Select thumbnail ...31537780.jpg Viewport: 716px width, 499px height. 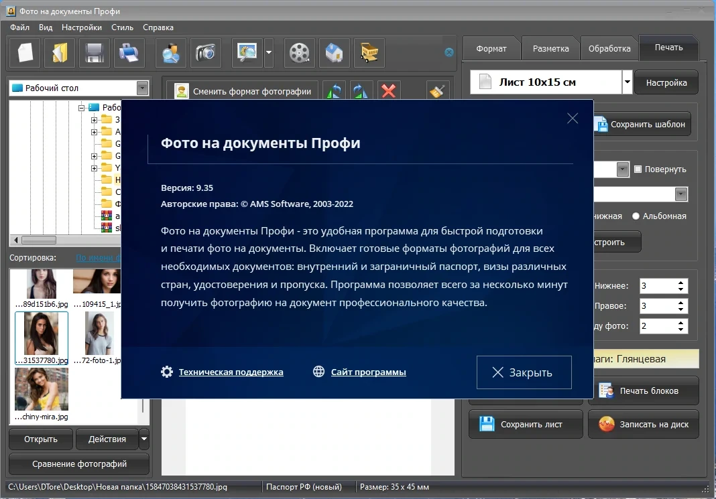click(42, 338)
